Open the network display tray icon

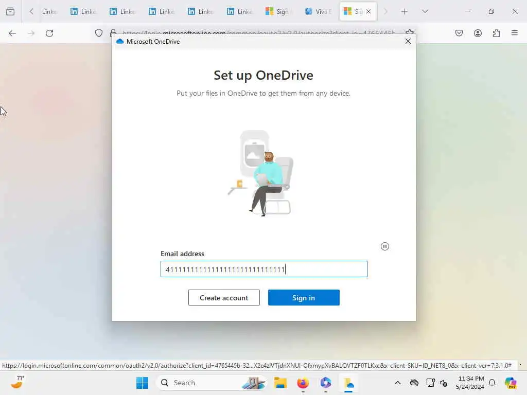tap(430, 383)
